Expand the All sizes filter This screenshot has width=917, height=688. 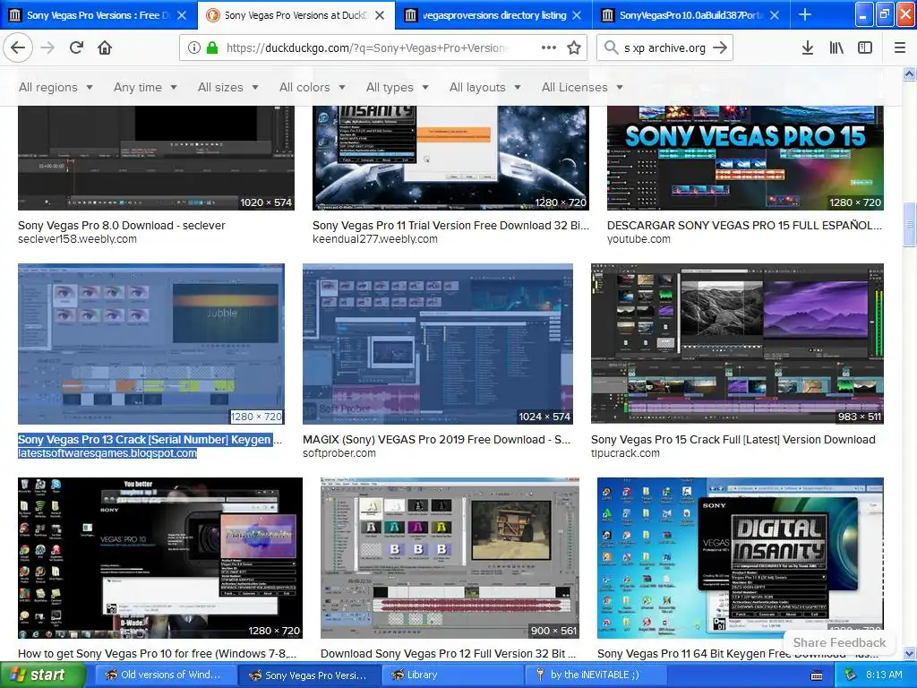click(x=228, y=87)
